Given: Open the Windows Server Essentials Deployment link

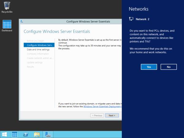Looking at the screenshot, I should 102,106.
